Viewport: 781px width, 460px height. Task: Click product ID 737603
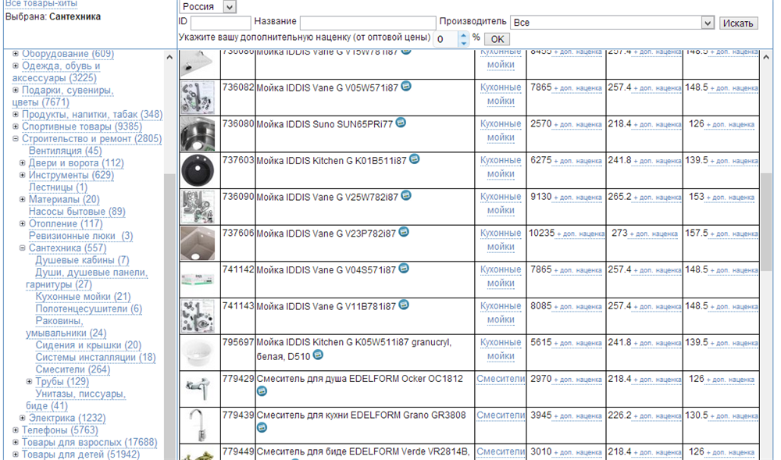[238, 160]
